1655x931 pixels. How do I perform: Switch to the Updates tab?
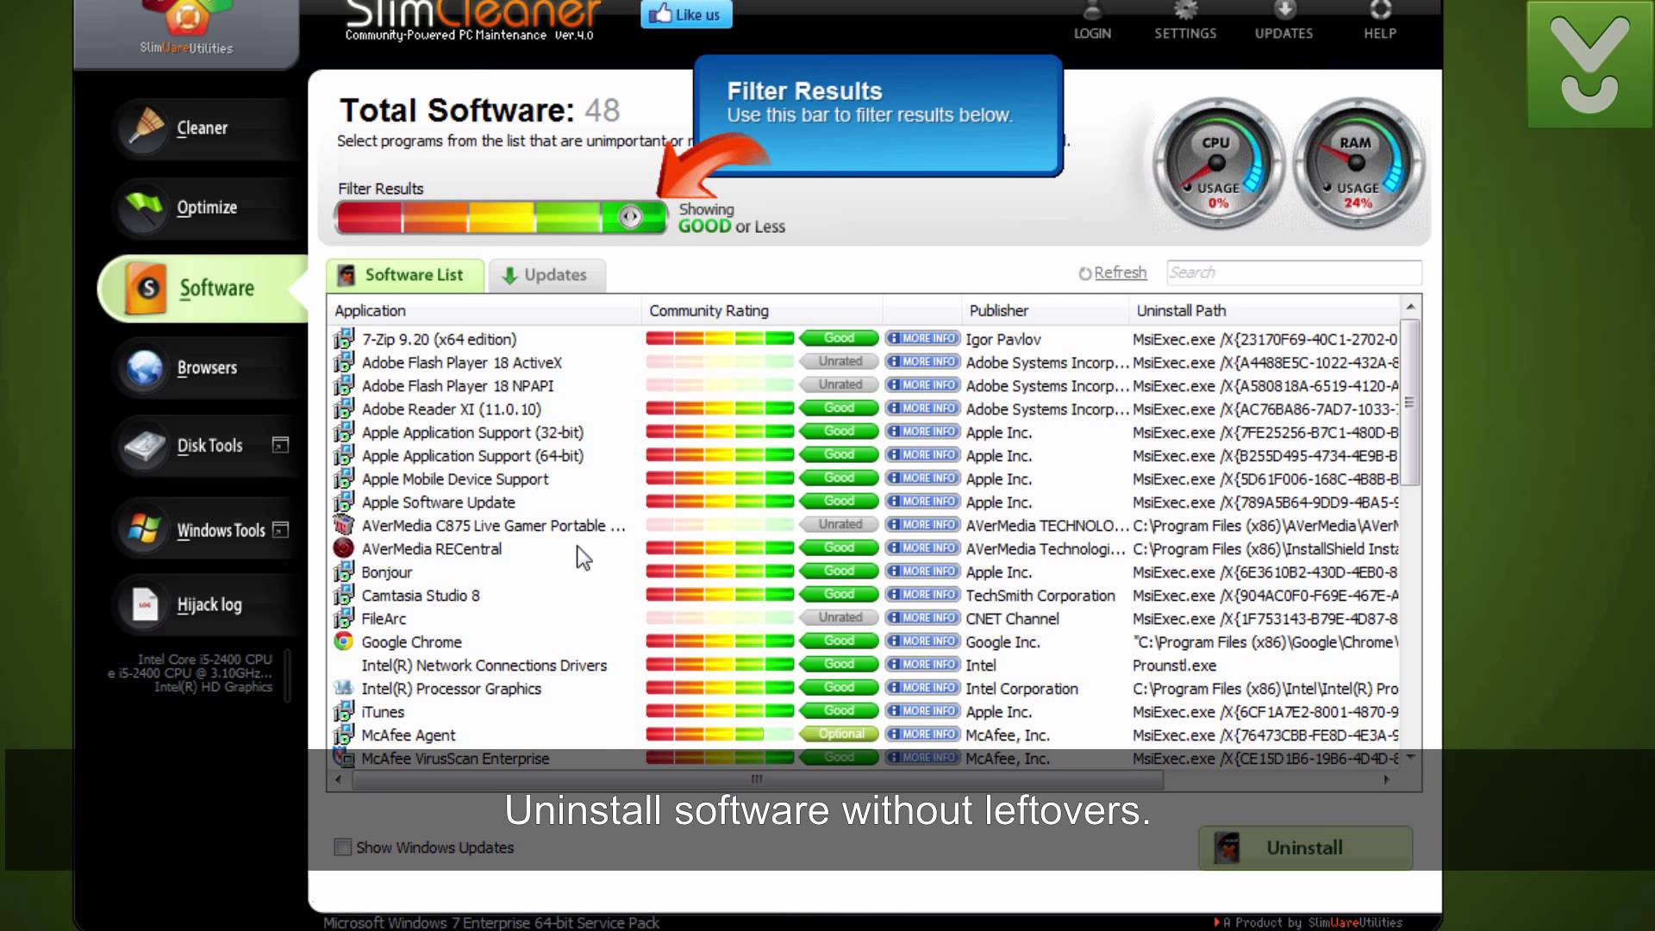click(546, 275)
